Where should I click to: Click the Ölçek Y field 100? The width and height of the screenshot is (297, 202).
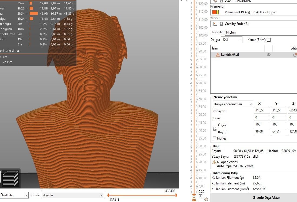coord(279,124)
